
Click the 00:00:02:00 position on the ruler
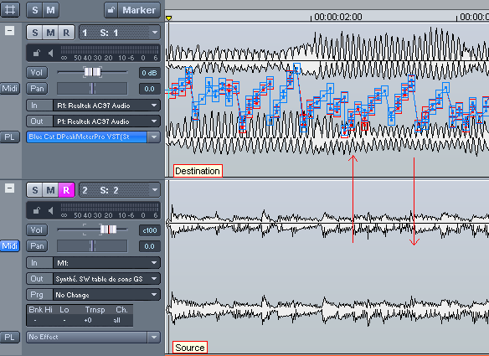pos(338,17)
